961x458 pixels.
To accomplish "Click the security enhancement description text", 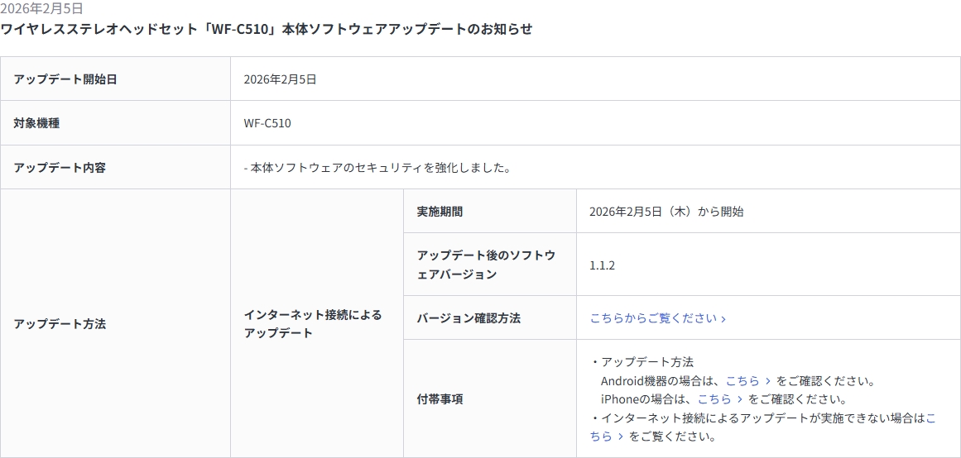I will pyautogui.click(x=377, y=168).
